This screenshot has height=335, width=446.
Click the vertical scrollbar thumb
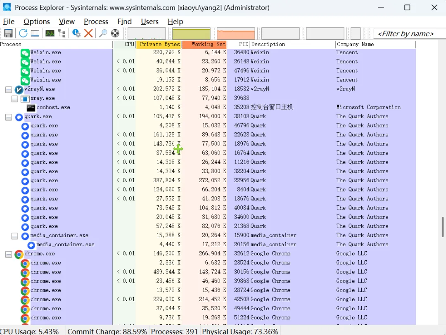tap(443, 227)
